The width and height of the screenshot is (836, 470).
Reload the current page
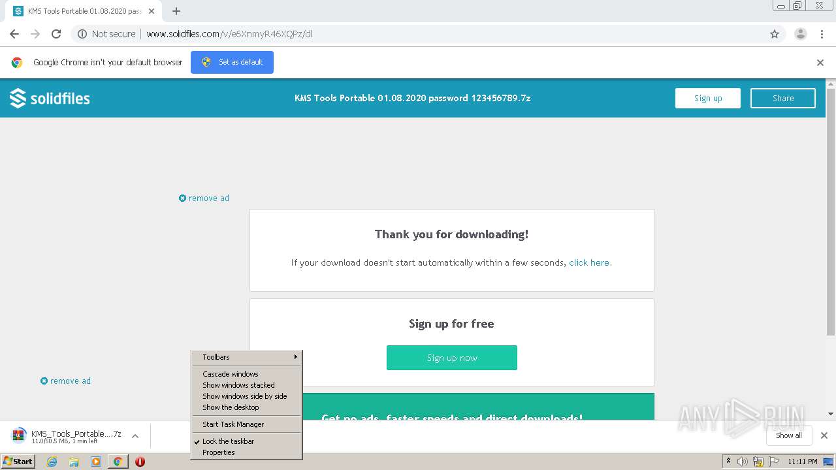coord(56,34)
